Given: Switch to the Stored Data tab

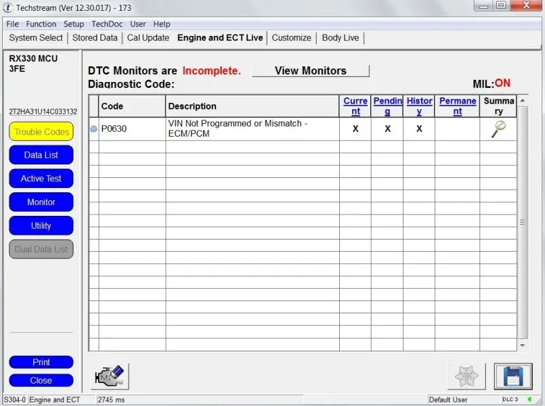Looking at the screenshot, I should coord(95,37).
